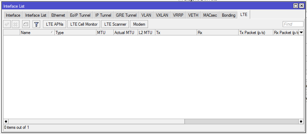Open the LTE APNs button
Screen dimensions: 307x134
point(54,24)
